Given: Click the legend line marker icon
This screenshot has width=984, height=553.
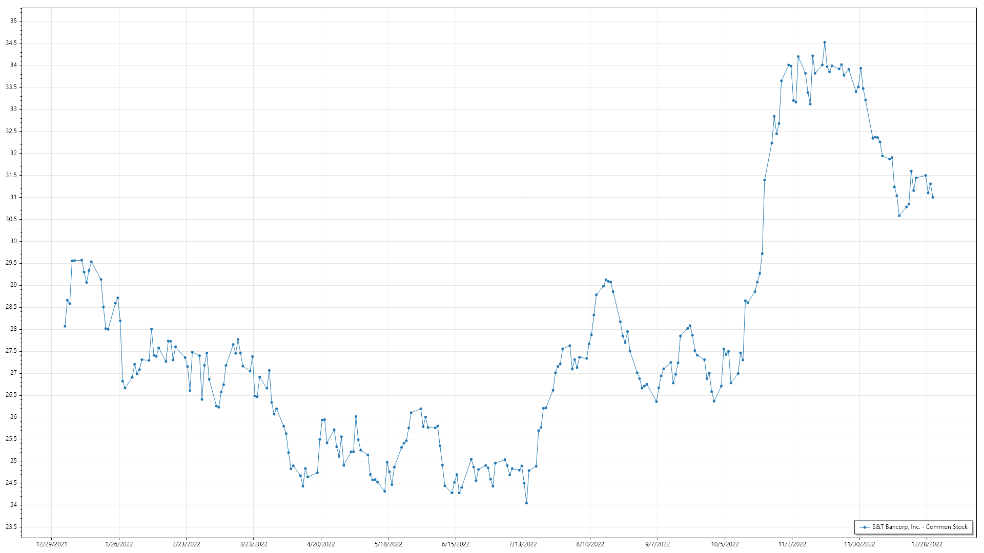Looking at the screenshot, I should coord(865,527).
